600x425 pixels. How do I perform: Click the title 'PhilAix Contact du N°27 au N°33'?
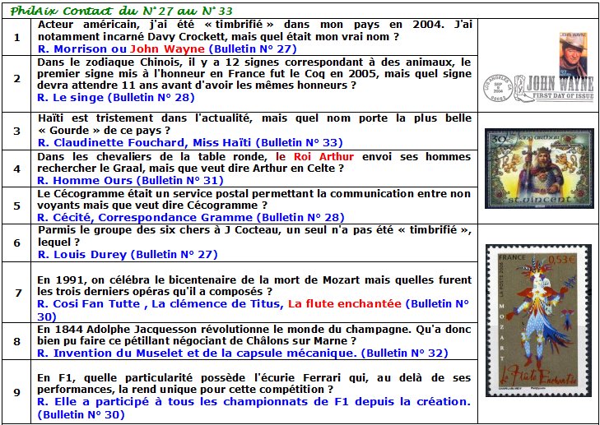(x=121, y=11)
